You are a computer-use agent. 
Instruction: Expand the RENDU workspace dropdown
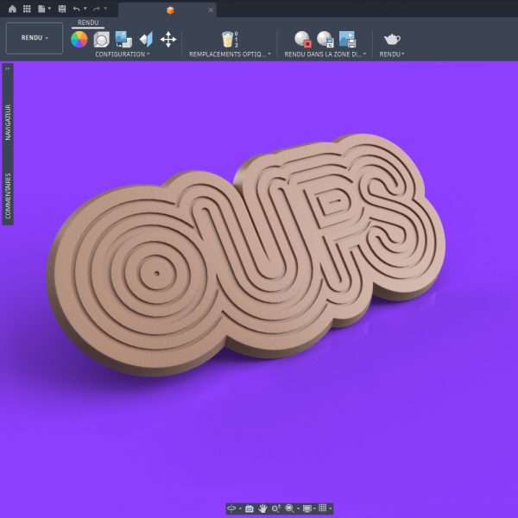pos(35,38)
